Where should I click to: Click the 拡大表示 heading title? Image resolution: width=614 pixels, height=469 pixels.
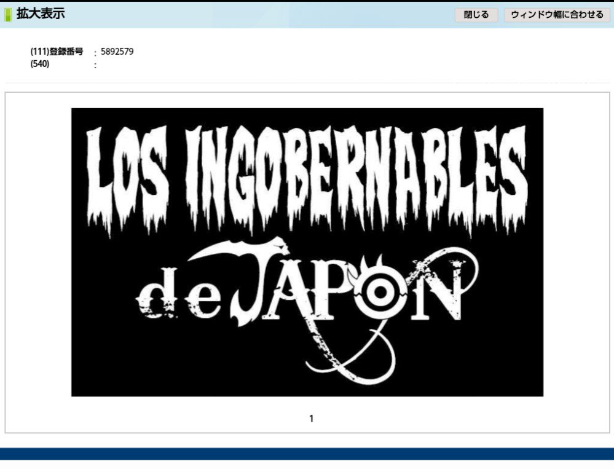coord(41,14)
